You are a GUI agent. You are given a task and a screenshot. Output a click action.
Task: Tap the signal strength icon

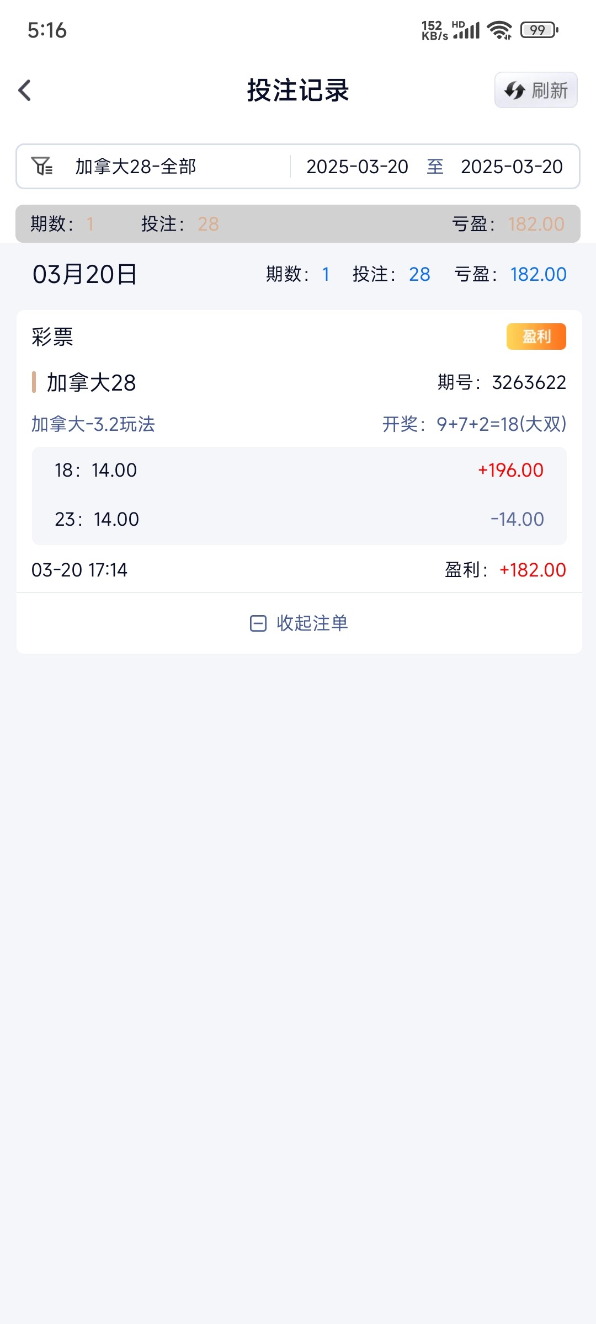point(467,30)
